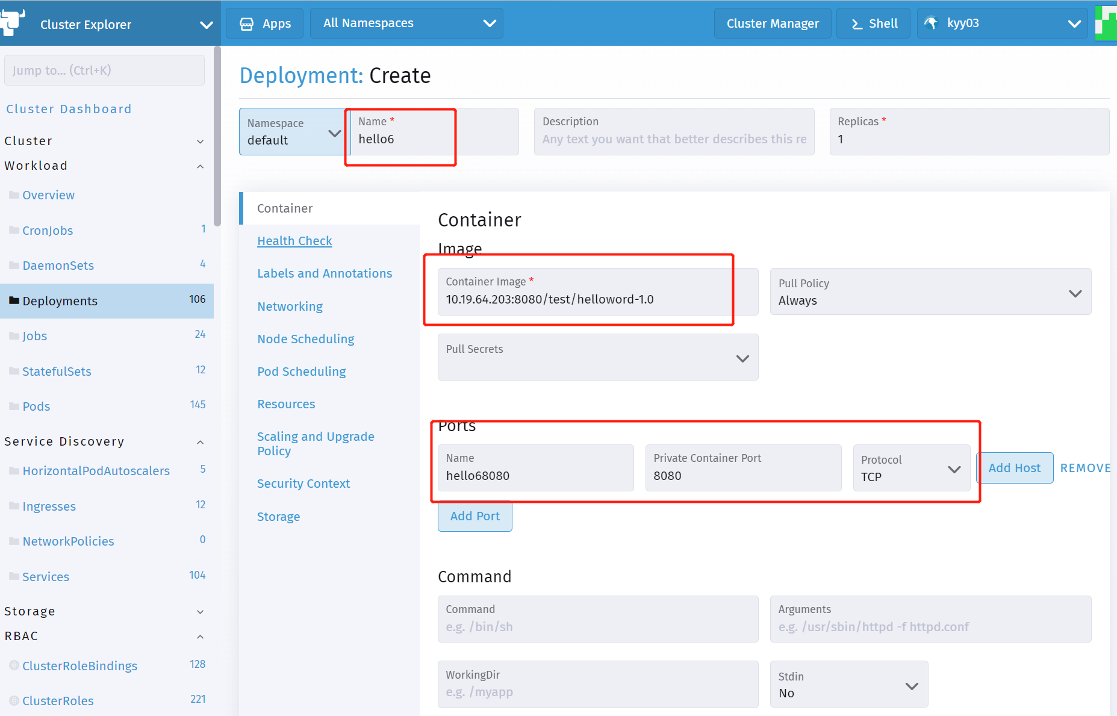Click the Deployments folder icon
This screenshot has width=1117, height=716.
pyautogui.click(x=14, y=300)
